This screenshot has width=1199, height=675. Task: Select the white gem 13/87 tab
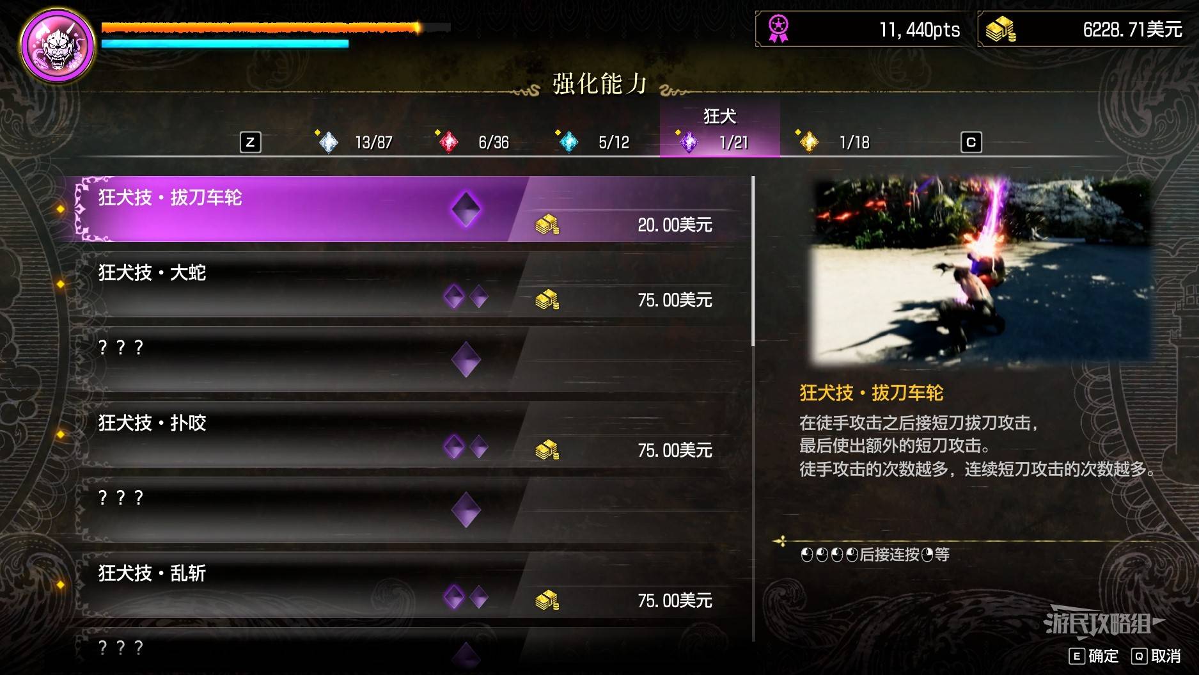[355, 141]
